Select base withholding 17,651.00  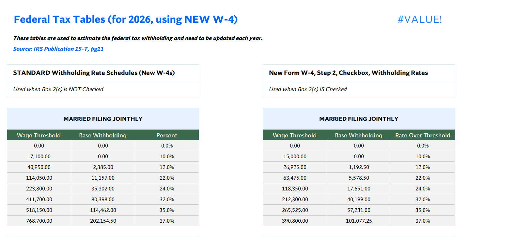[359, 188]
